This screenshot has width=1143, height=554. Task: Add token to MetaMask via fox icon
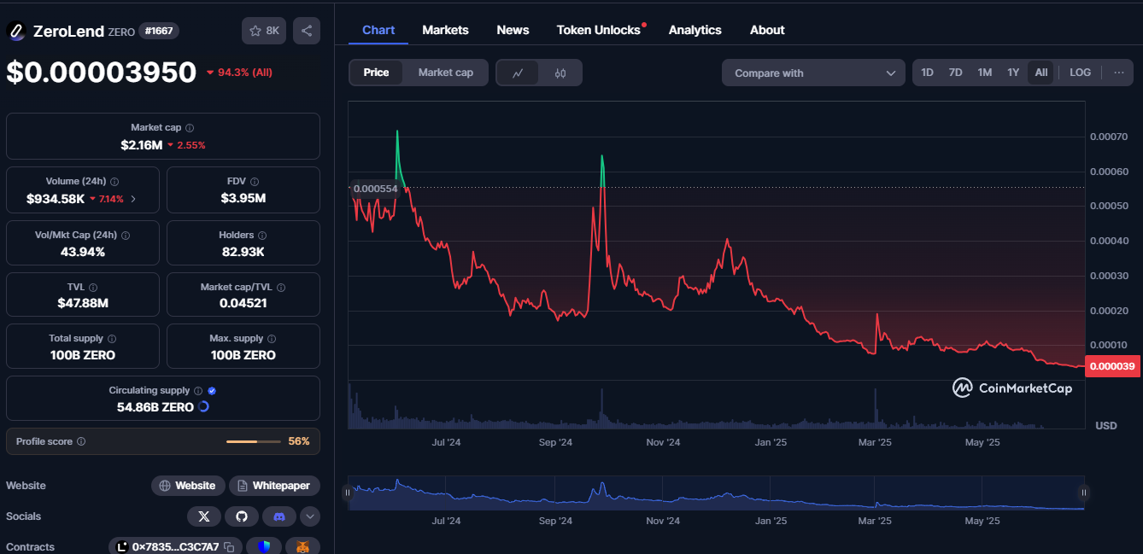(x=302, y=547)
